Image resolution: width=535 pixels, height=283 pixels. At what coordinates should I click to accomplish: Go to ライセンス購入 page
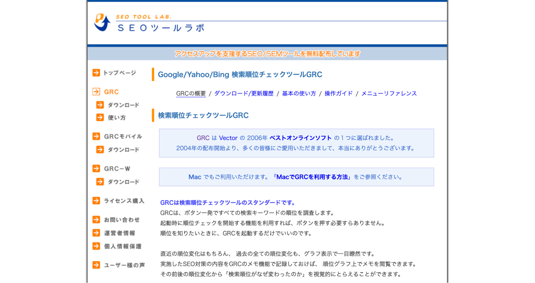124,201
